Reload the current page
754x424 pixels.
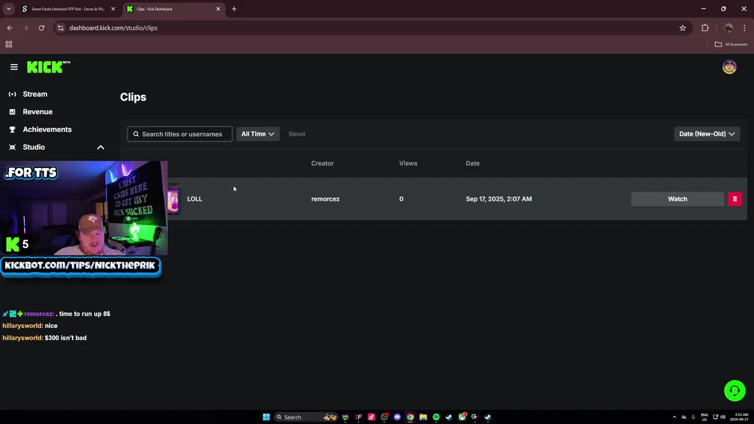point(41,28)
